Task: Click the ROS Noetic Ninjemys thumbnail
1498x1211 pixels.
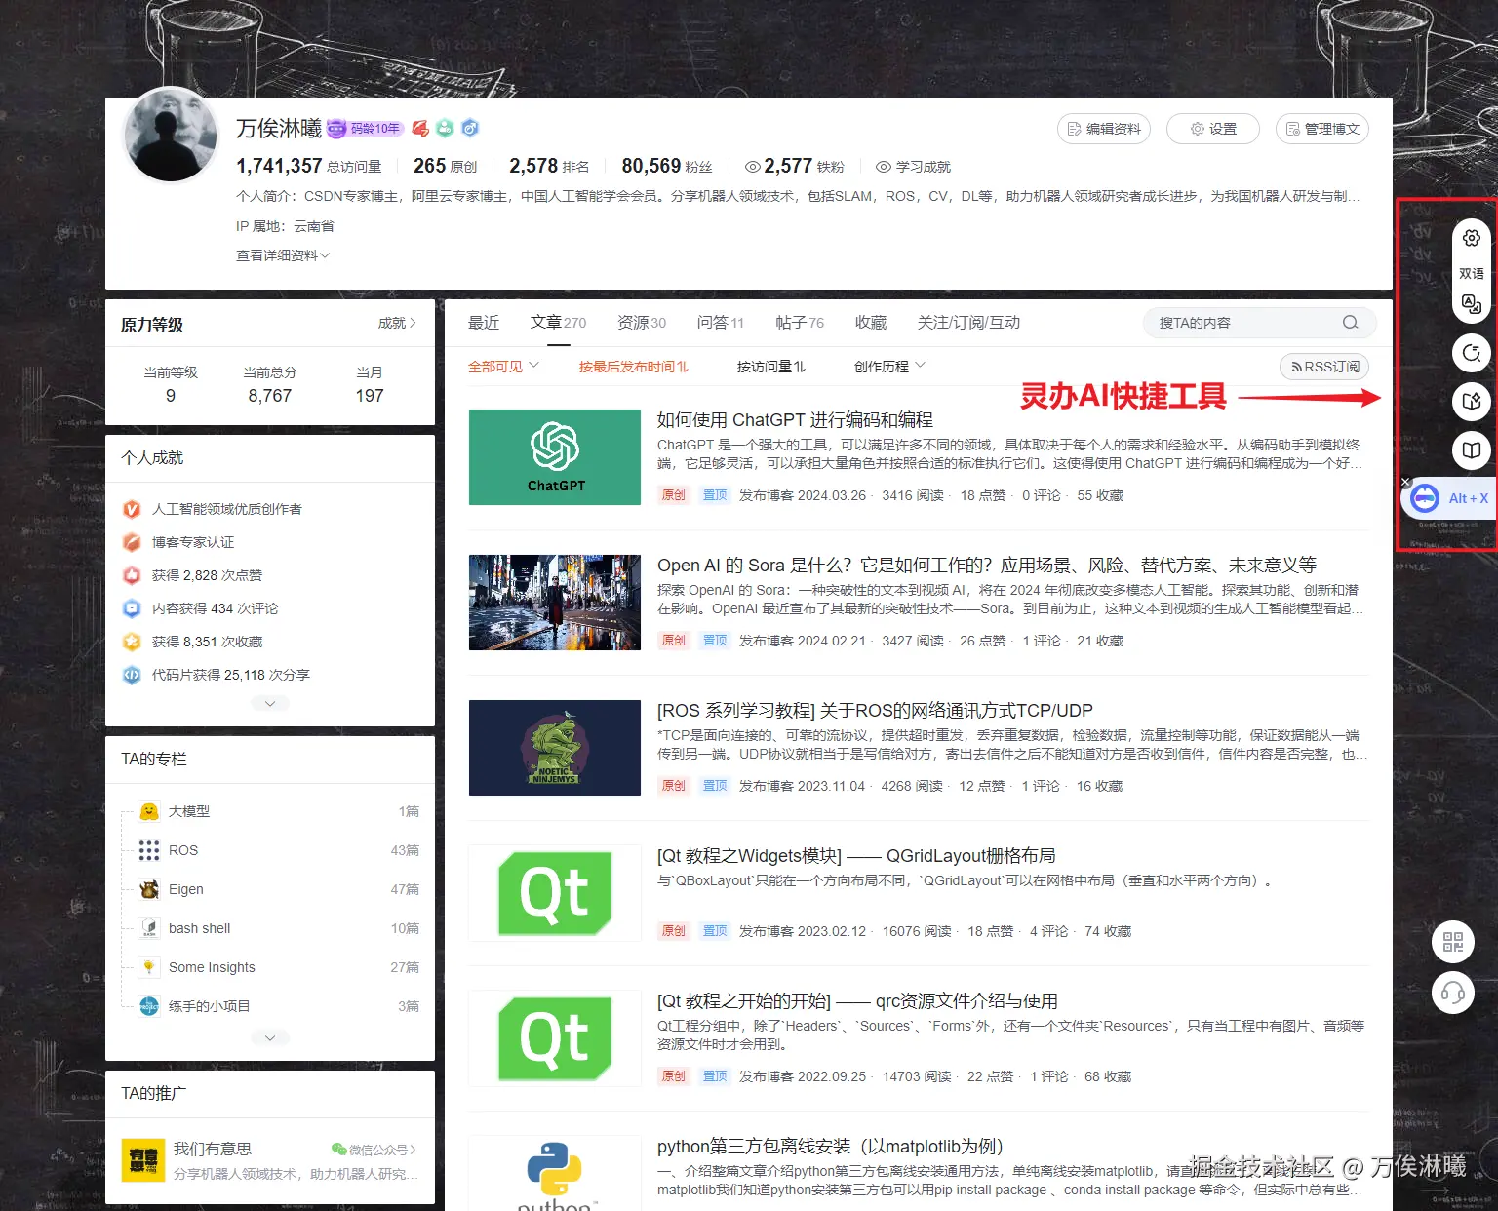Action: 555,748
